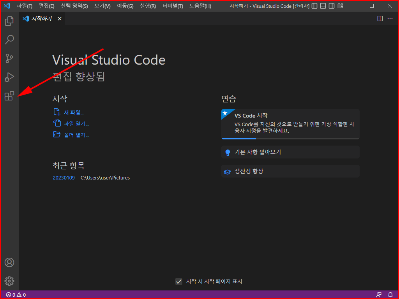The height and width of the screenshot is (299, 399).
Task: Select the 시작하기 editor tab
Action: point(42,19)
